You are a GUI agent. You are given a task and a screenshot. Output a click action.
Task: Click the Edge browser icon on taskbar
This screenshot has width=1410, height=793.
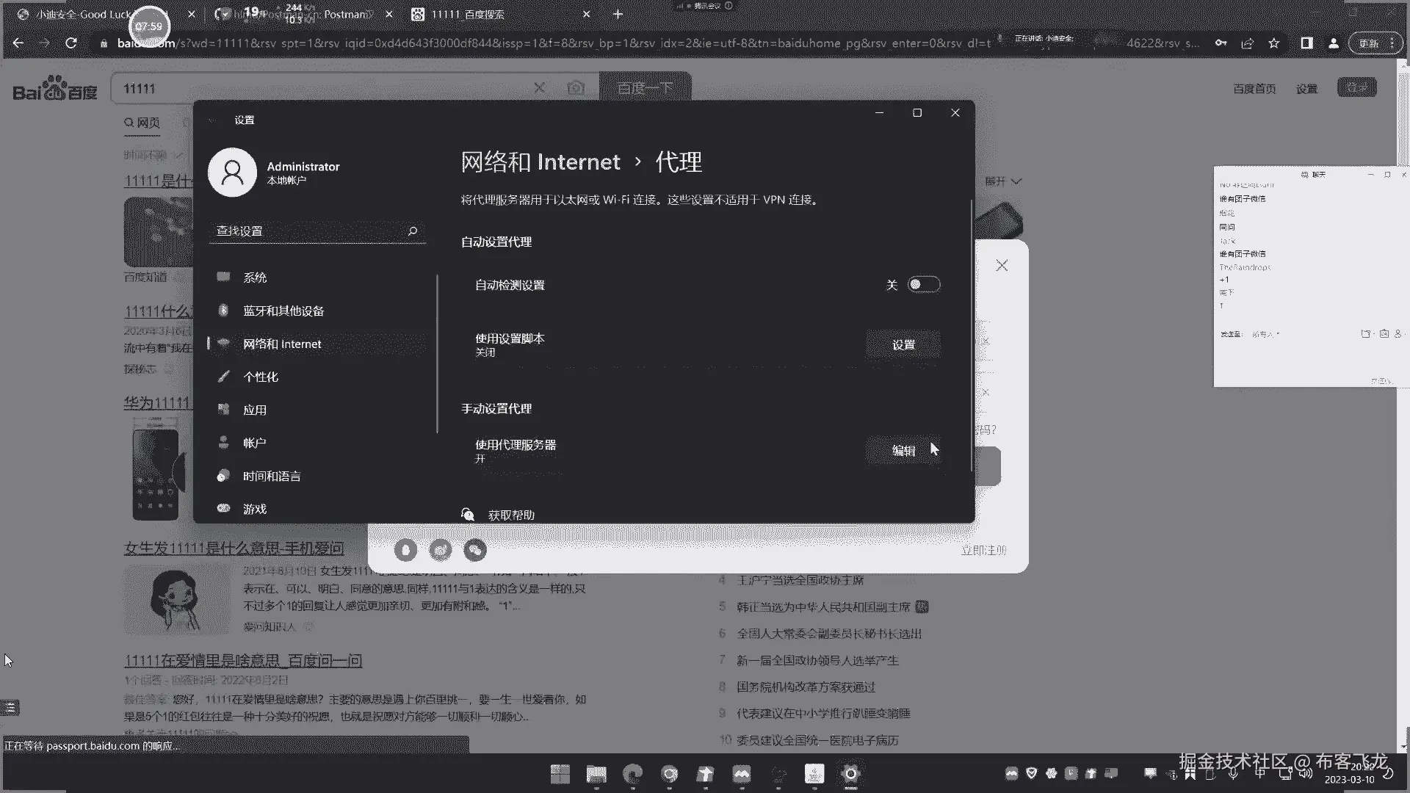632,774
